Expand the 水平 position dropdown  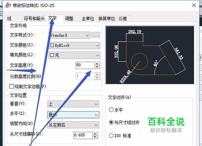coord(73,115)
